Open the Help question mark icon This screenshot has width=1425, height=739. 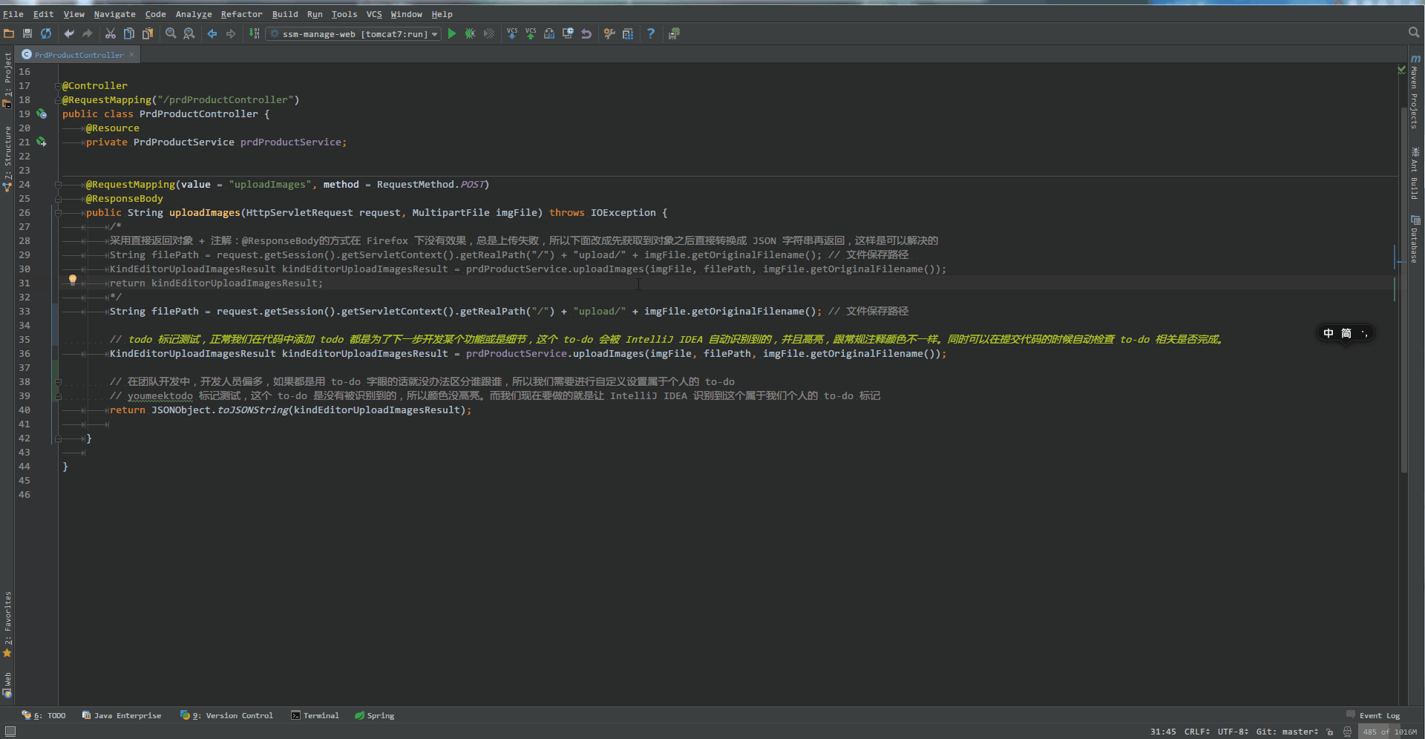[x=651, y=34]
